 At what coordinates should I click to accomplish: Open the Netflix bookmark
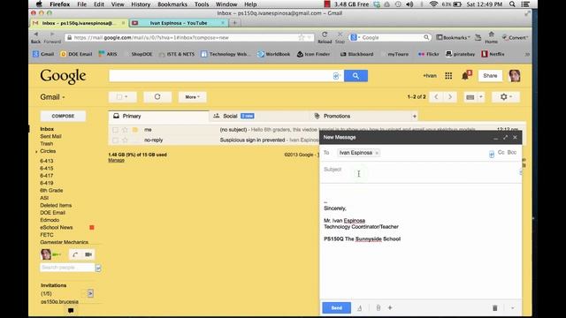click(493, 54)
